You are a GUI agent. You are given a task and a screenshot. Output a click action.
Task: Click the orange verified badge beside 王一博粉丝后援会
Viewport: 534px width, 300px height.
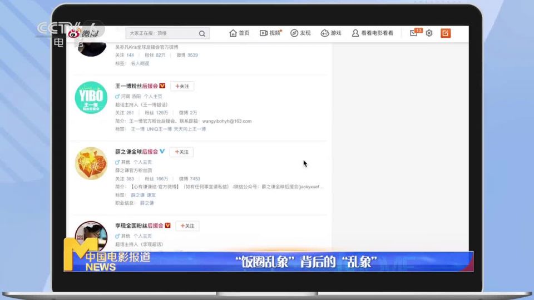(x=162, y=86)
